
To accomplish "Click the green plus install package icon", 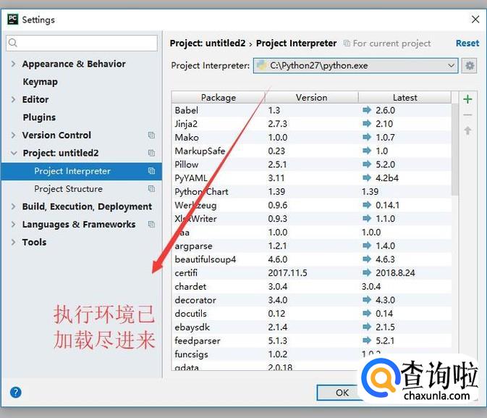I will 467,99.
